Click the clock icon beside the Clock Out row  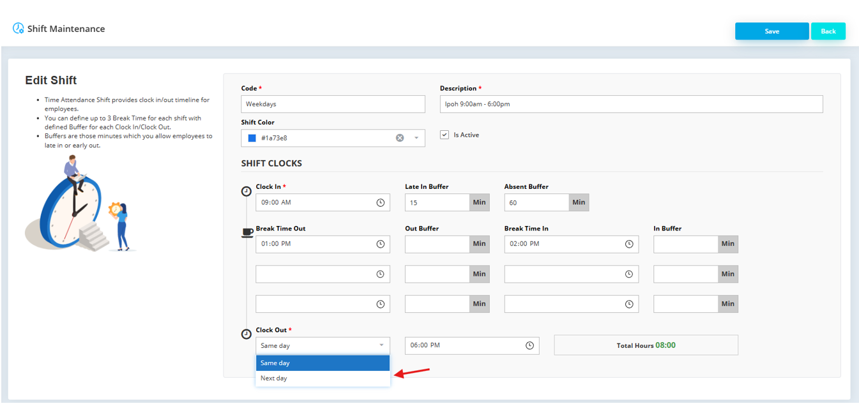[247, 333]
